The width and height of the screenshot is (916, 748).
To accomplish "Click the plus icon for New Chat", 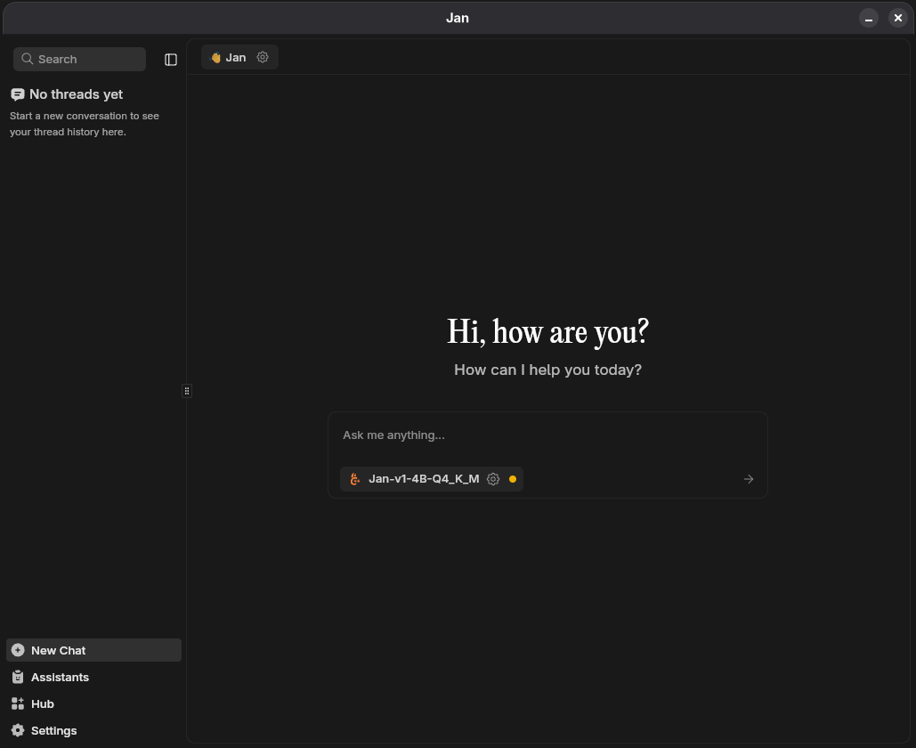I will (18, 650).
